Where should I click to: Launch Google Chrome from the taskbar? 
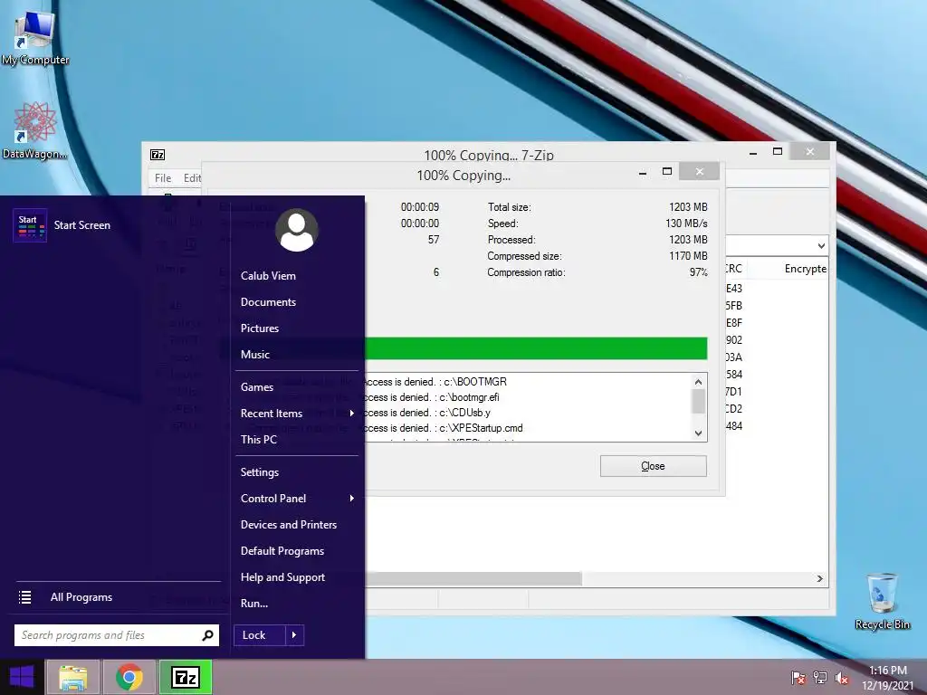click(129, 677)
